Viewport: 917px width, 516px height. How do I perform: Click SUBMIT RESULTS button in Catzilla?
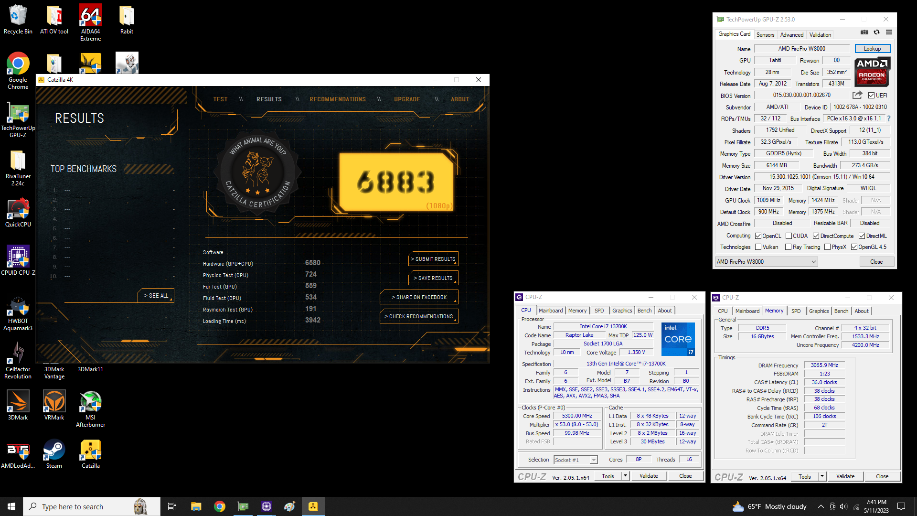pyautogui.click(x=433, y=259)
